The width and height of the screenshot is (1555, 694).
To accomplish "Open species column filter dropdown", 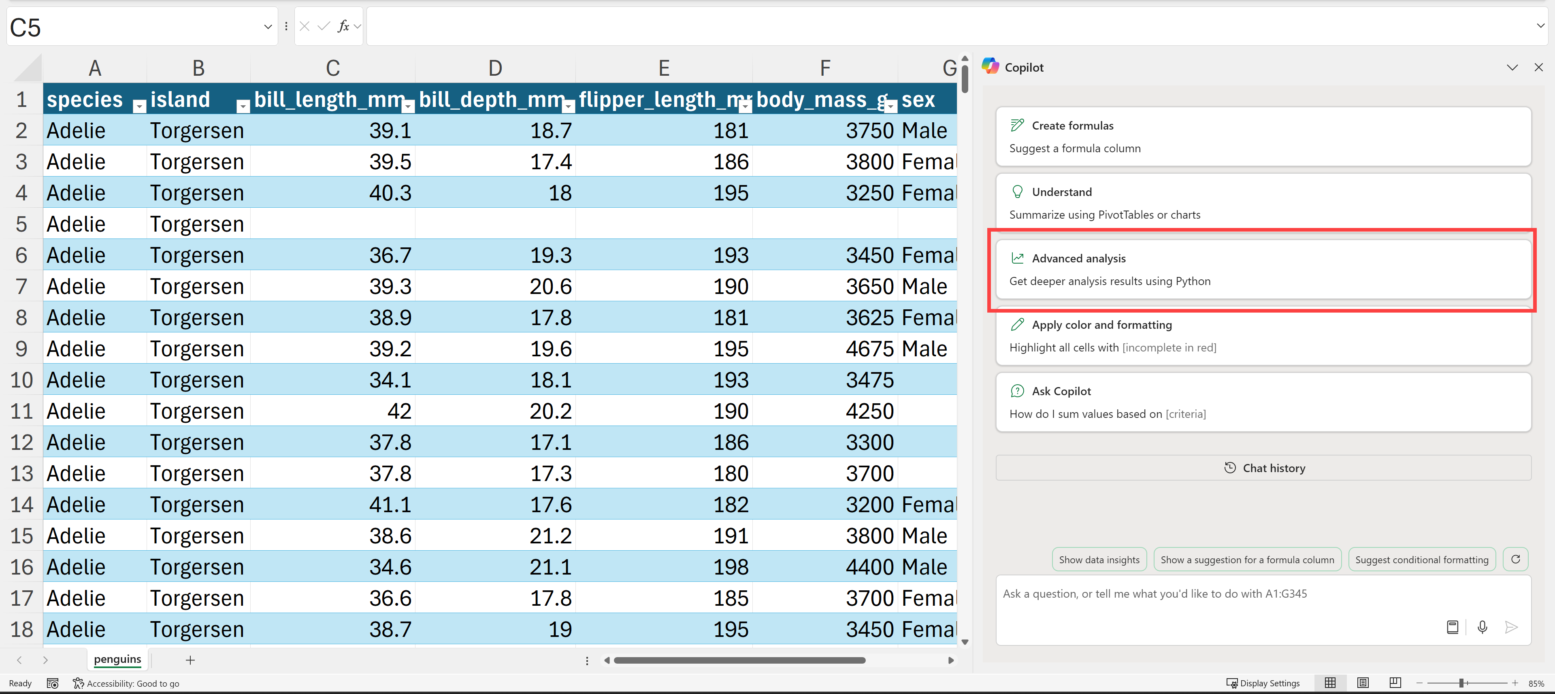I will 139,106.
